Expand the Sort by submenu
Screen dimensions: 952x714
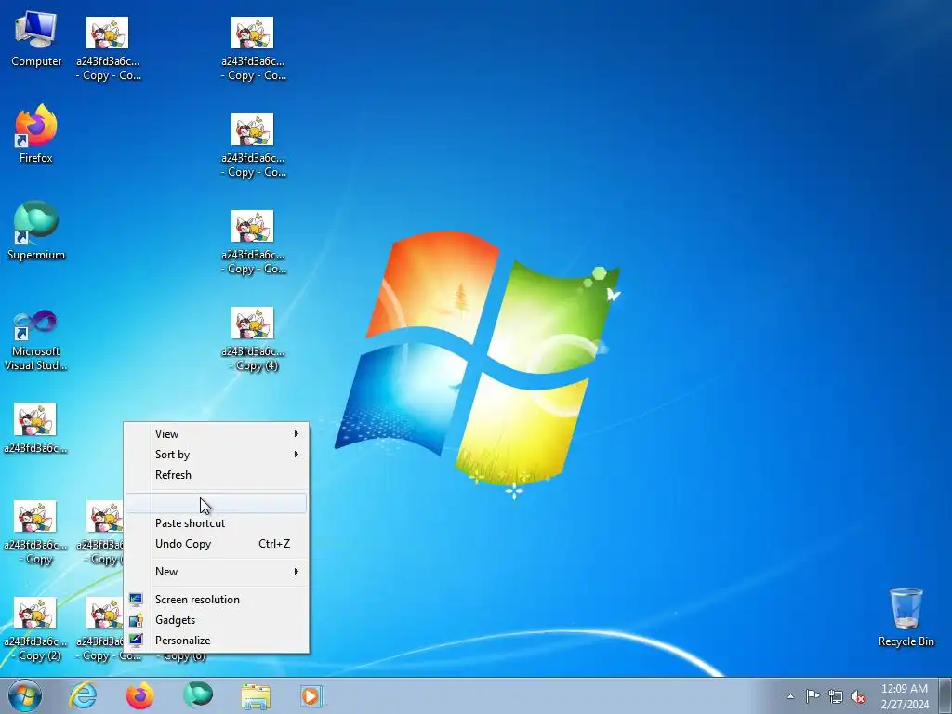pyautogui.click(x=216, y=454)
